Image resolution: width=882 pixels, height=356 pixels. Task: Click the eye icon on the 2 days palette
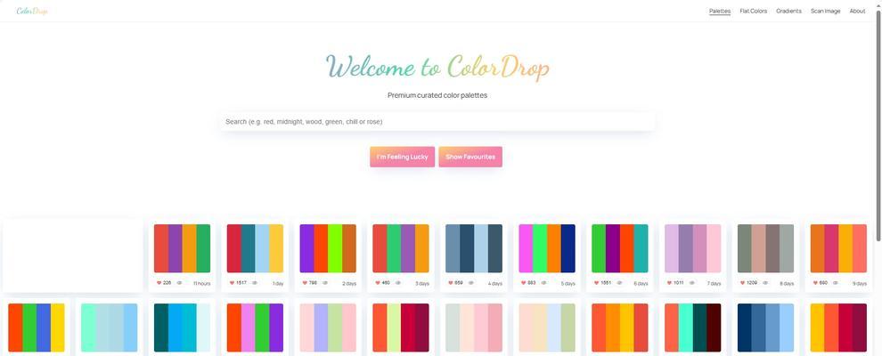325,283
